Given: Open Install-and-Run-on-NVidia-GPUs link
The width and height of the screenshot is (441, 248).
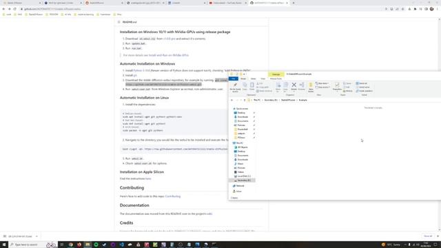Looking at the screenshot, I should (x=168, y=55).
